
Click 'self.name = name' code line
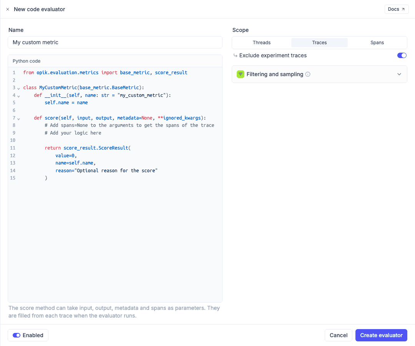(x=66, y=103)
